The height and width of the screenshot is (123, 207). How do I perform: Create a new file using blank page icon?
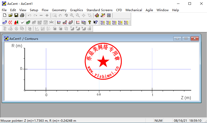coord(5,15)
